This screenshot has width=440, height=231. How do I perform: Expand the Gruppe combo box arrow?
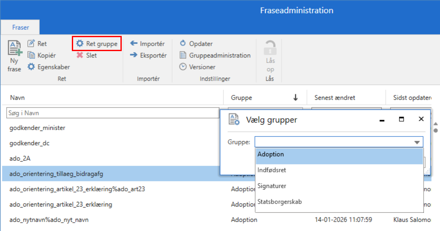(x=417, y=142)
